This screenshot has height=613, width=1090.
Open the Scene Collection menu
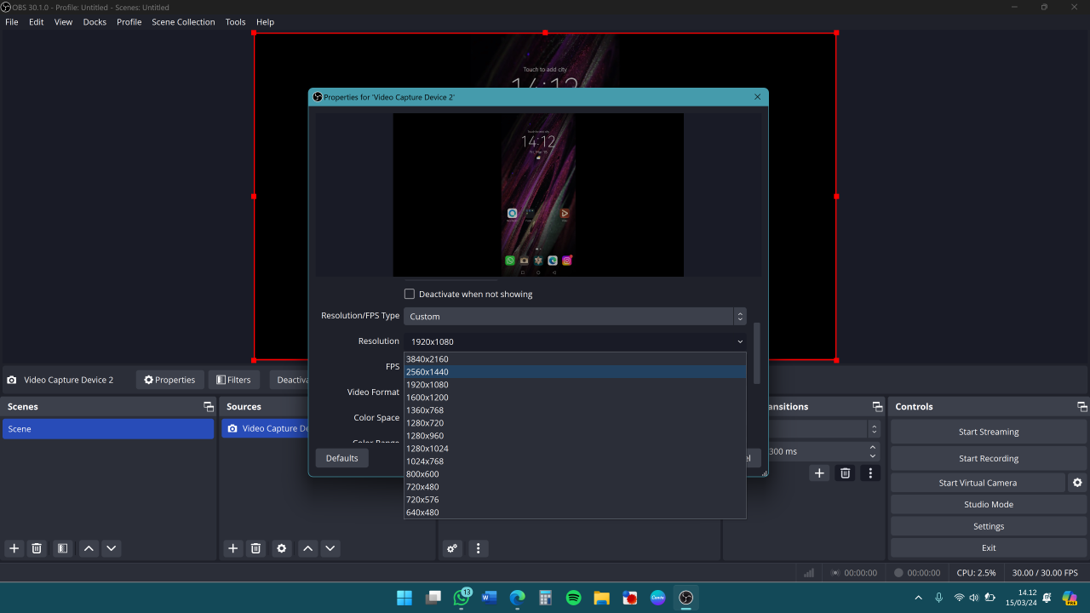tap(183, 21)
